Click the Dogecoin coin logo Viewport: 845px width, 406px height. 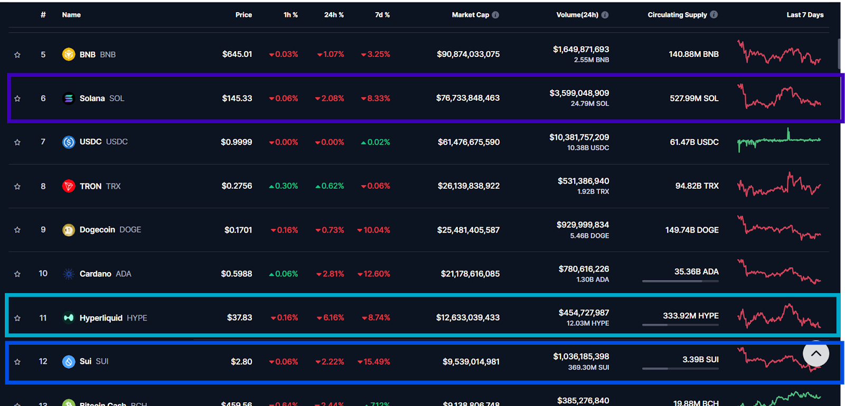point(69,230)
